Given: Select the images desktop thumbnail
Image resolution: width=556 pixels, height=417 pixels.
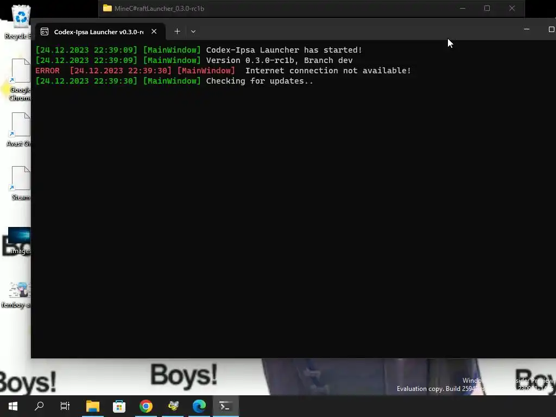Looking at the screenshot, I should (x=19, y=241).
